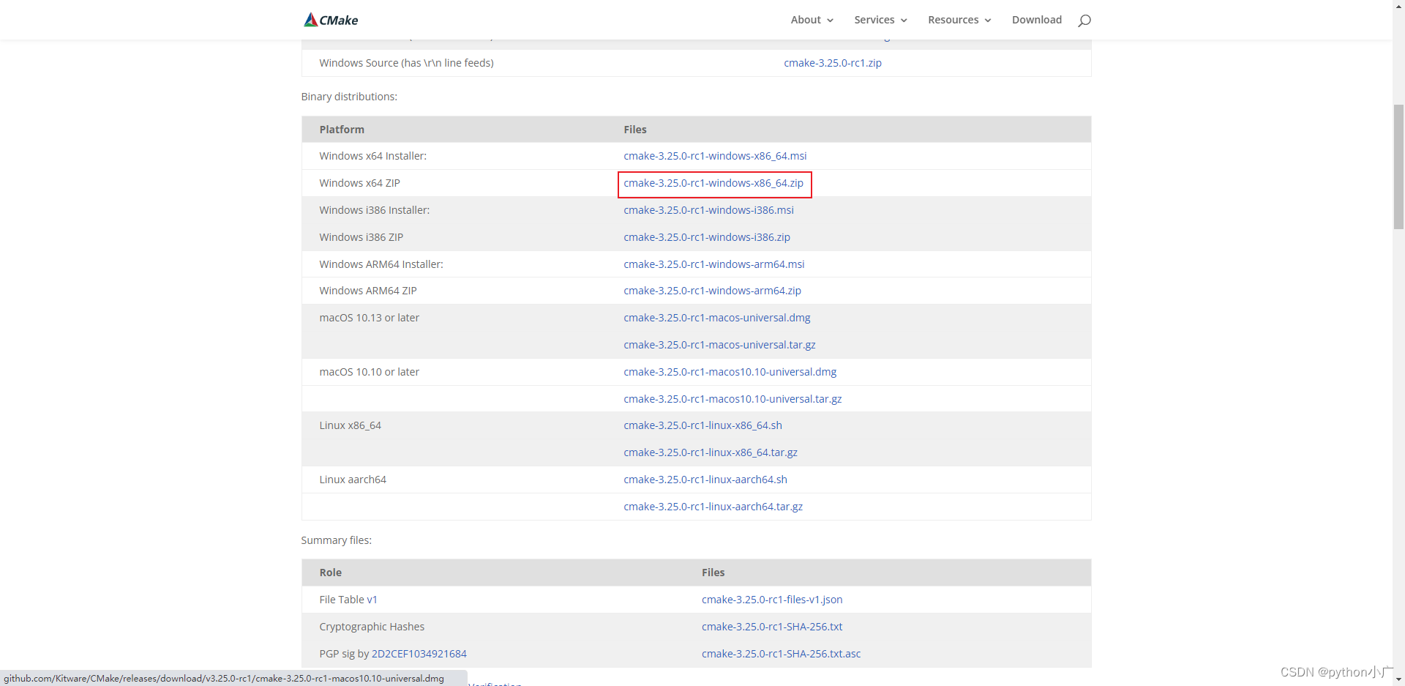
Task: Download cmake-3.25.0-rc1-macos10.10-universal.dmg
Action: click(730, 372)
